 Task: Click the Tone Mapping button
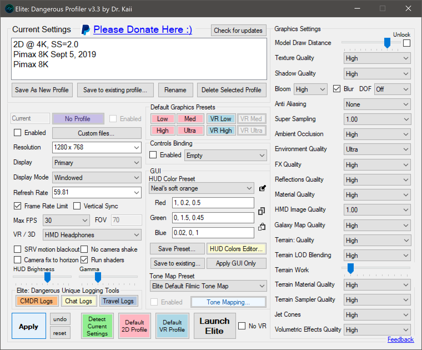(228, 302)
